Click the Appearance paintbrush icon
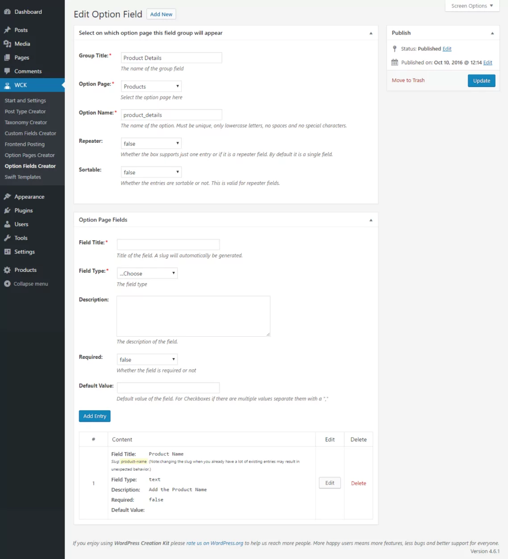The image size is (508, 559). 7,197
